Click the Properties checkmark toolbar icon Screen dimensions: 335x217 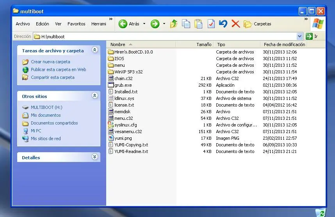[x=211, y=24]
